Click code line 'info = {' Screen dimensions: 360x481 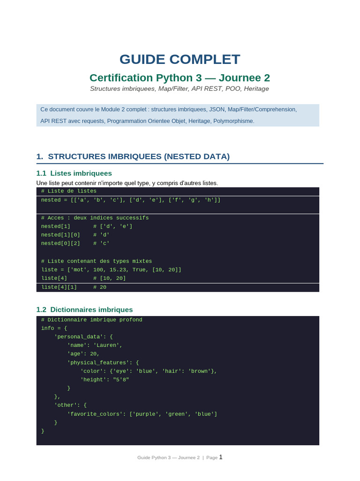[54, 328]
